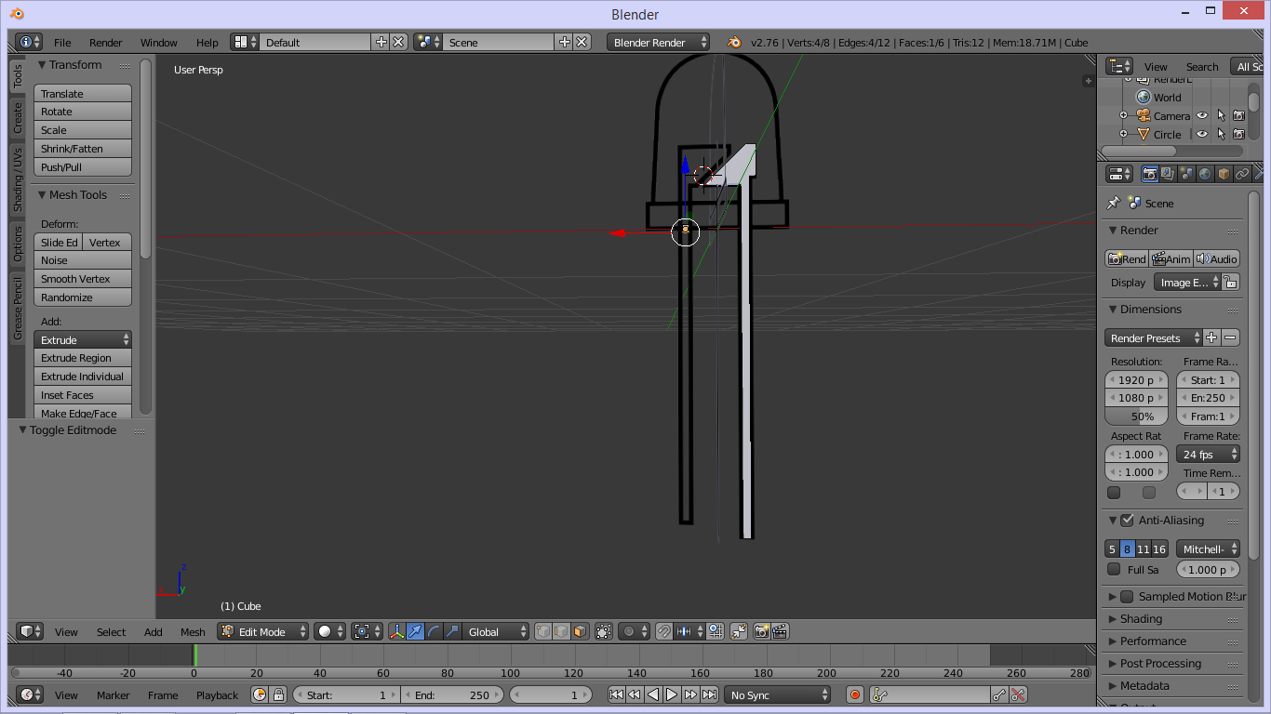Toggle automatic keyframe recording button
This screenshot has height=714, width=1271.
[x=855, y=694]
